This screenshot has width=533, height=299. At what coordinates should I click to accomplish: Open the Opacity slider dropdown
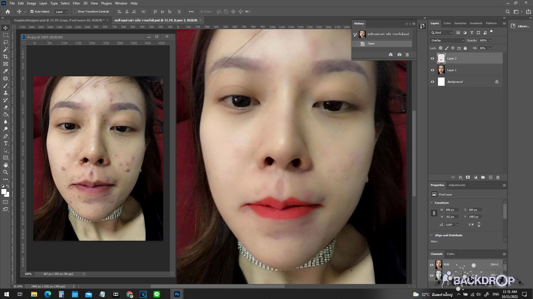490,41
